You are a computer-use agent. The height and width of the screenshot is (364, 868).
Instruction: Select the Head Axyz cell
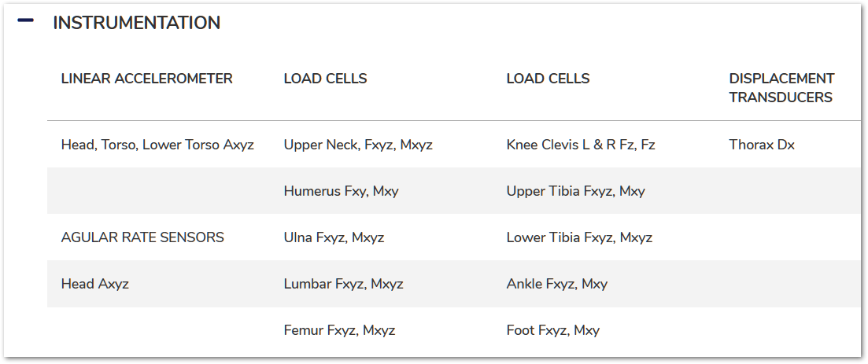tap(94, 284)
